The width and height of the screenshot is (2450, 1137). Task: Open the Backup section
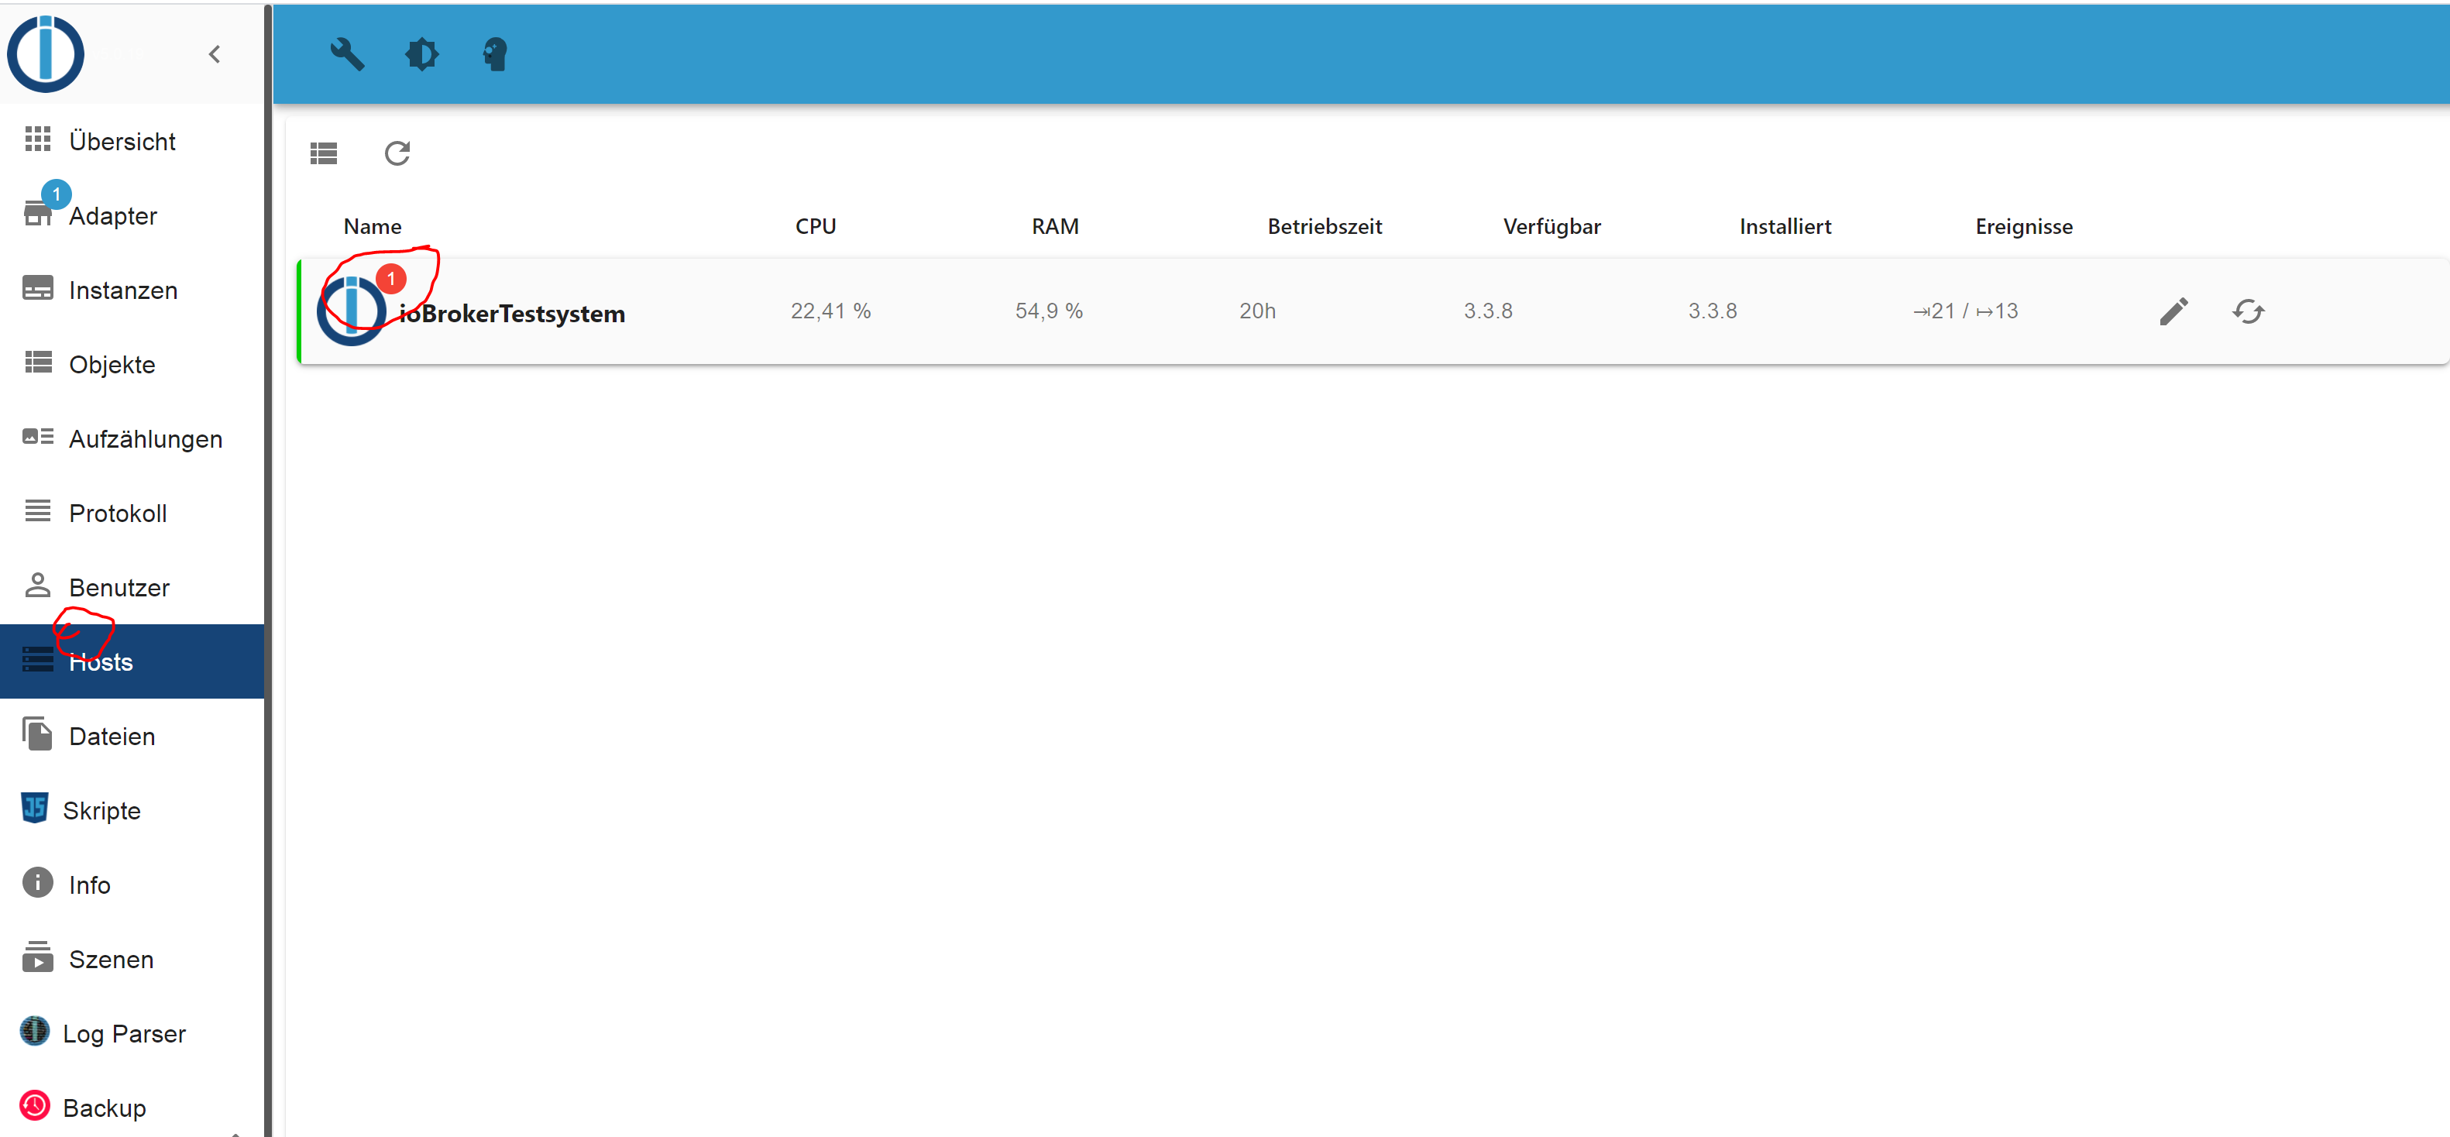coord(105,1107)
